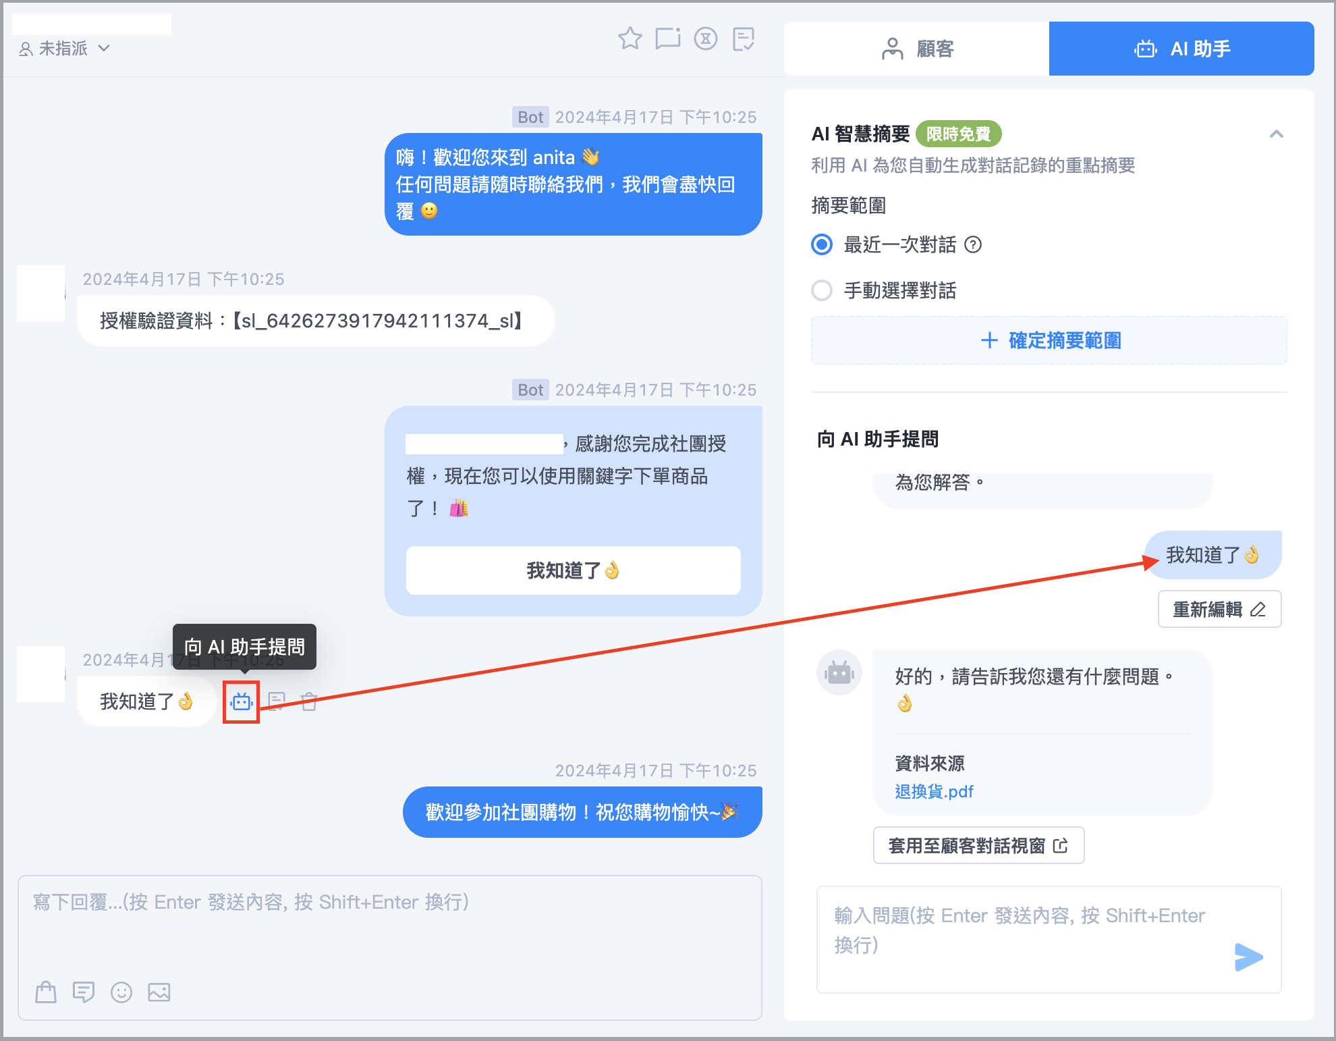This screenshot has width=1336, height=1041.
Task: Open the emoji picker in reply box
Action: (121, 992)
